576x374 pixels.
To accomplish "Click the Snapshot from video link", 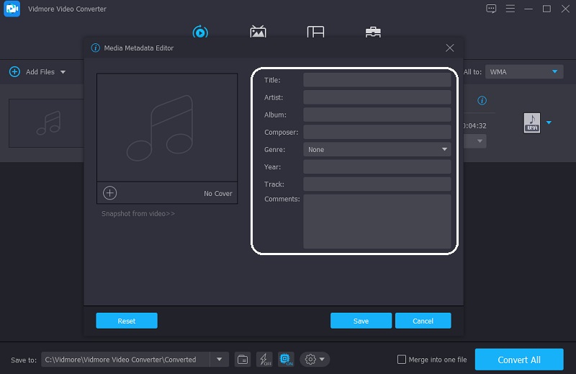I will [x=138, y=213].
